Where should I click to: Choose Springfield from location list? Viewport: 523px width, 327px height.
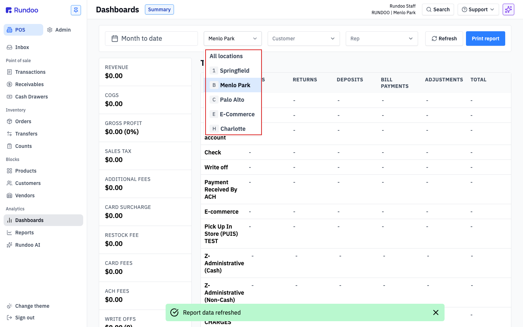233,70
